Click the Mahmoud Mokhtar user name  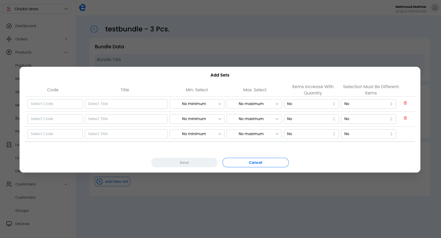tap(411, 7)
